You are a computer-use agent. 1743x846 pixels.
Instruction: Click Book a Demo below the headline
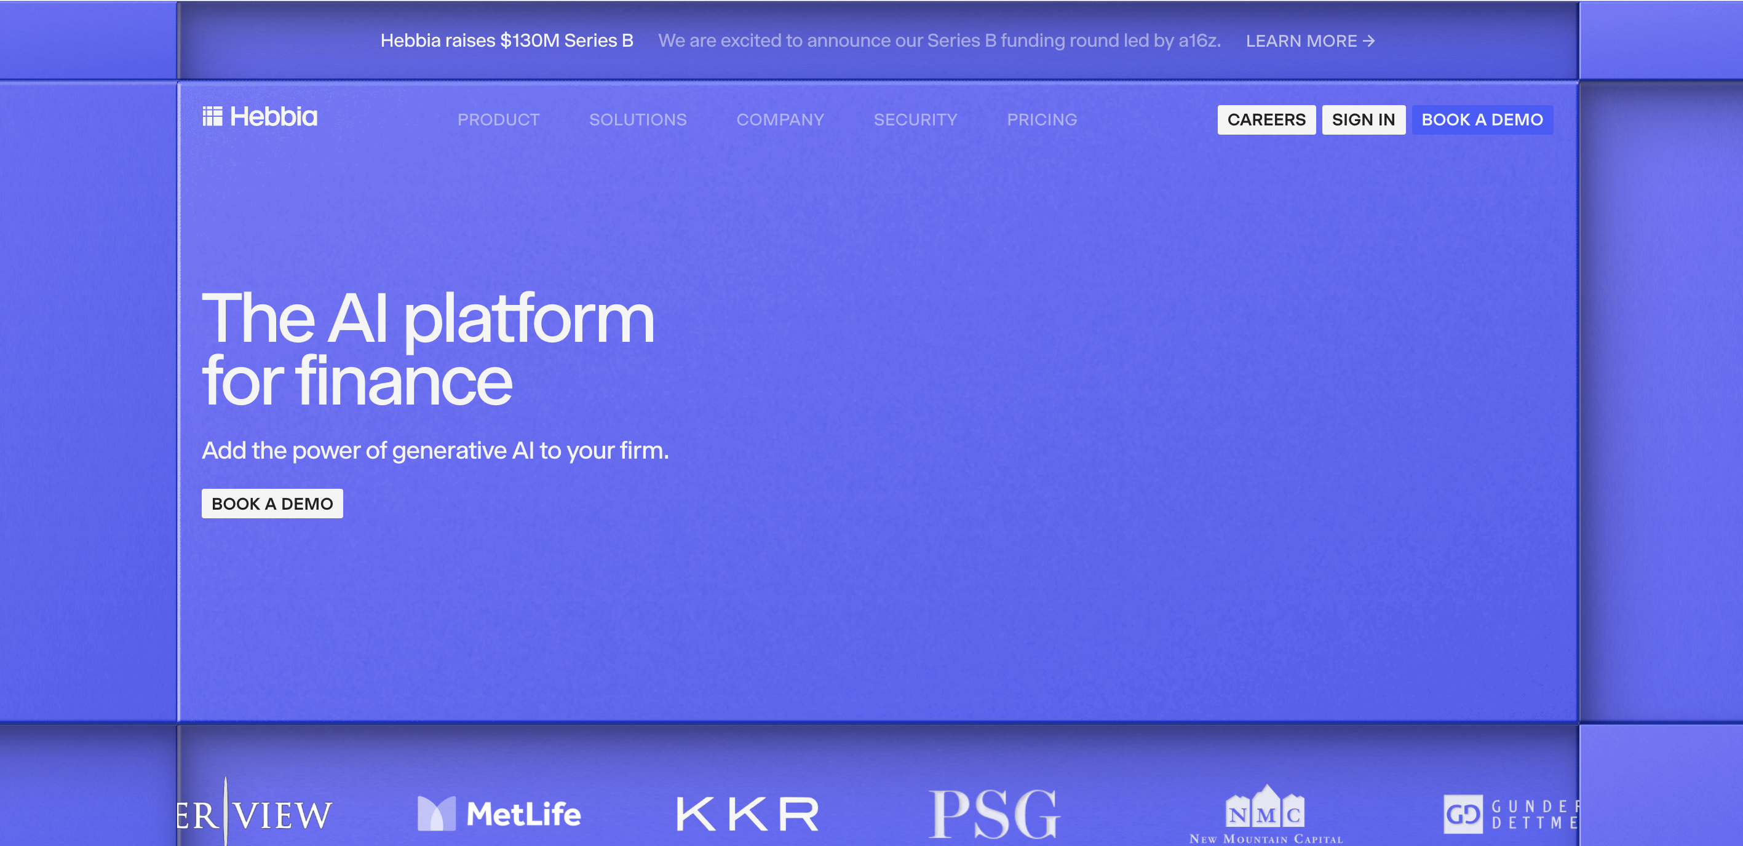[x=272, y=504]
